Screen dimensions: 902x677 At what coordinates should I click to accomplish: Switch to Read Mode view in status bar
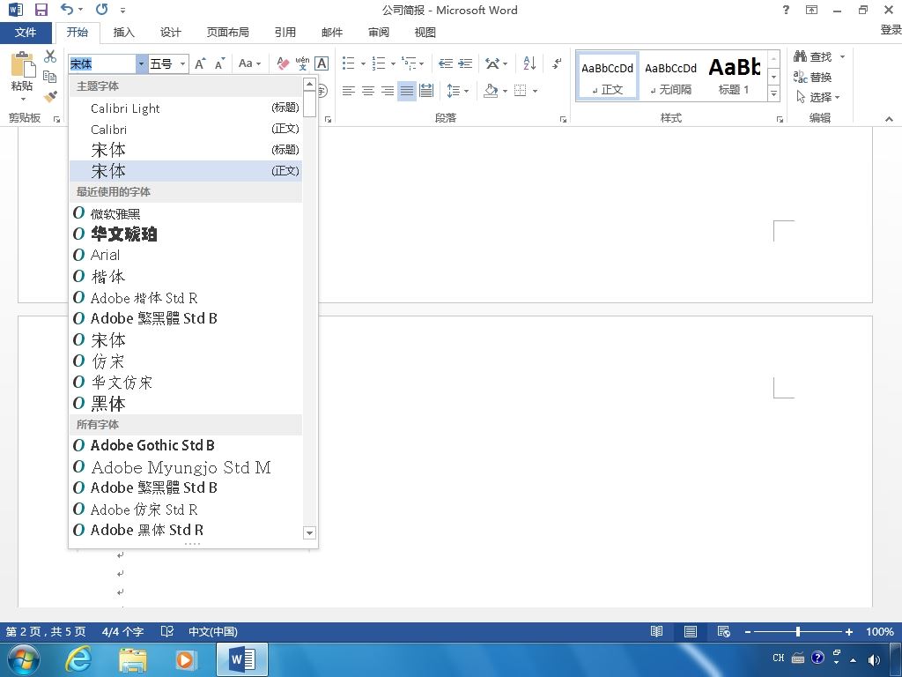click(656, 631)
